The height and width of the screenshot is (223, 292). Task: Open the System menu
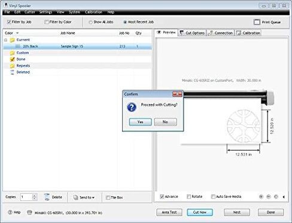click(x=74, y=12)
